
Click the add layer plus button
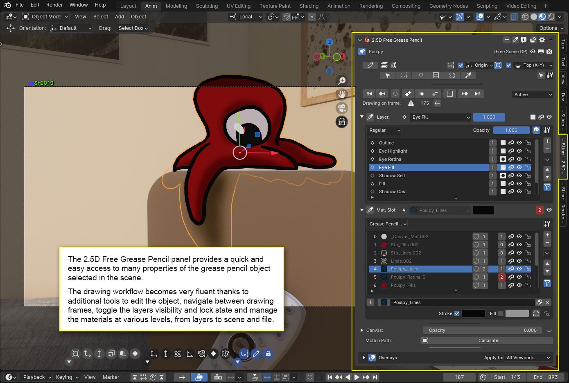coord(547,141)
